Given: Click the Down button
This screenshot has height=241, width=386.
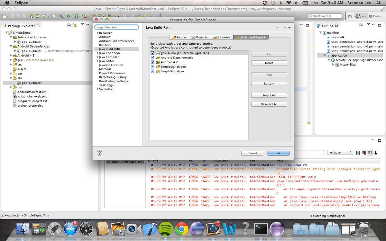Looking at the screenshot, I should click(x=269, y=63).
